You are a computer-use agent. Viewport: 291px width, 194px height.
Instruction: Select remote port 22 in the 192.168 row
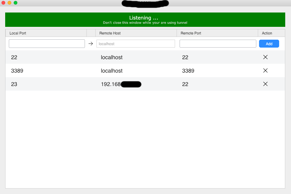pyautogui.click(x=185, y=84)
